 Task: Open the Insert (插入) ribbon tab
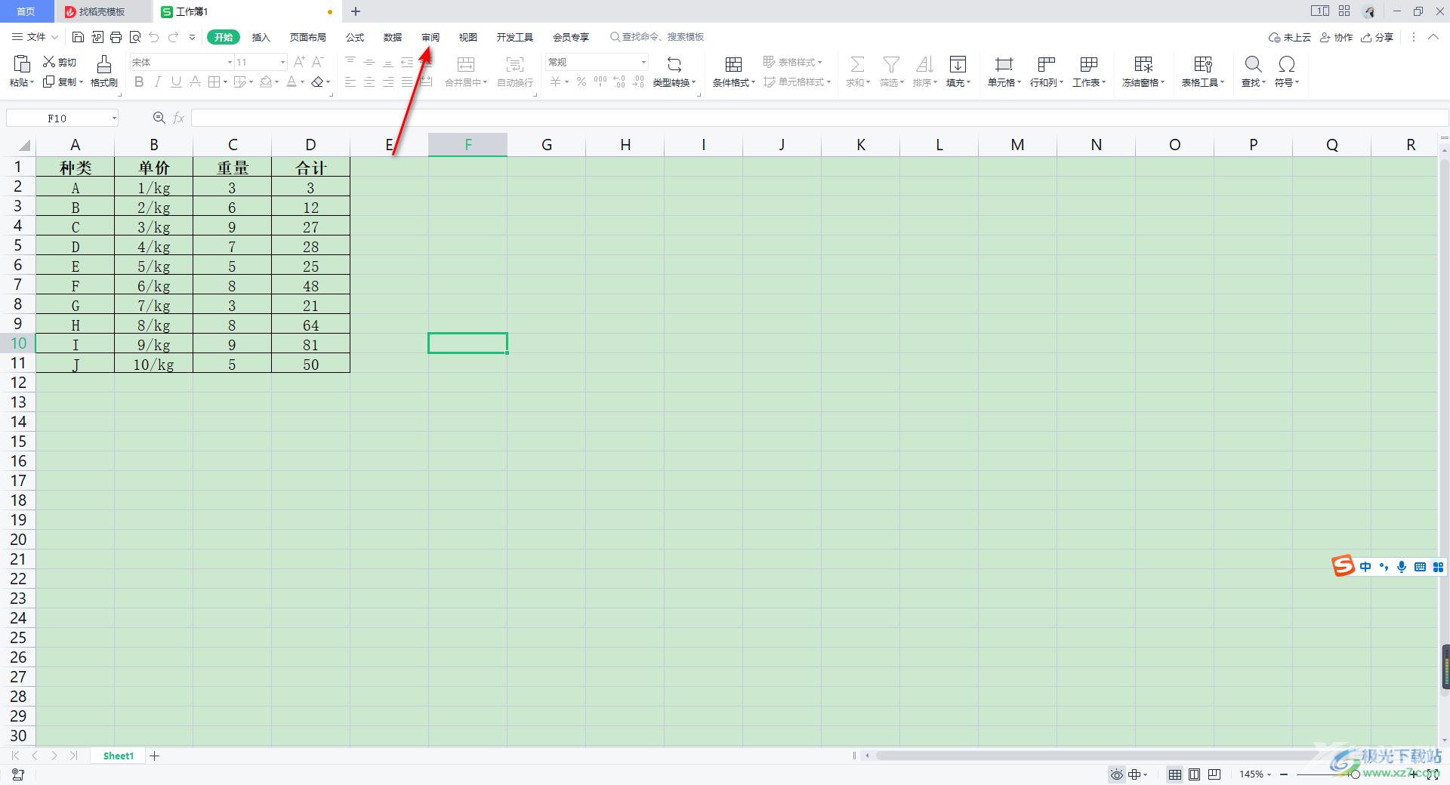pyautogui.click(x=261, y=37)
